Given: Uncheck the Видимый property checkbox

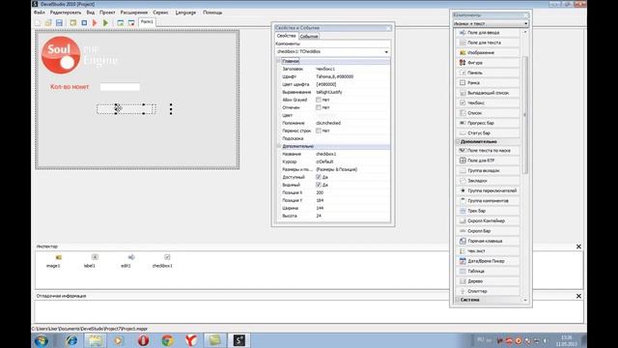Looking at the screenshot, I should [x=319, y=185].
